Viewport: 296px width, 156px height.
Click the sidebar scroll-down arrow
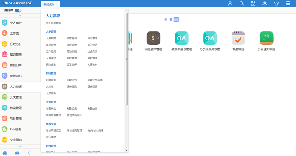[20, 147]
